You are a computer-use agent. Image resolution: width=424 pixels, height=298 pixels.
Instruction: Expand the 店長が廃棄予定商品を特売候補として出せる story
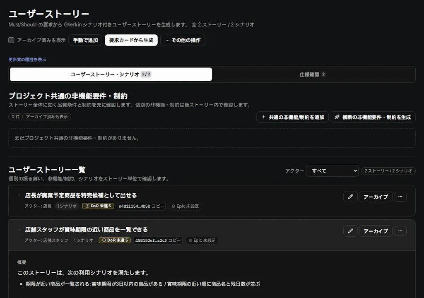tap(19, 195)
